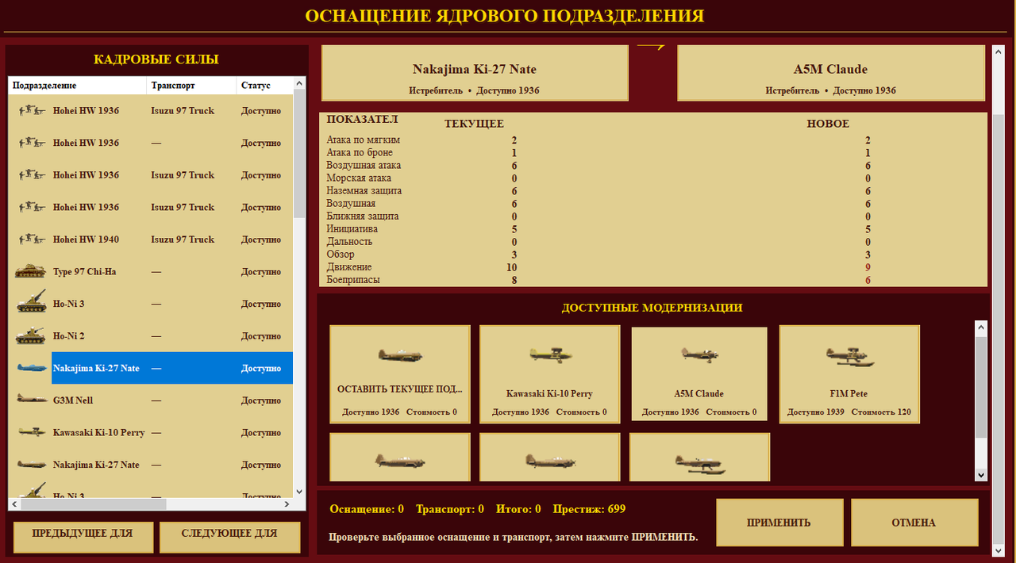
Task: Sort by the Статус column header
Action: pyautogui.click(x=265, y=86)
